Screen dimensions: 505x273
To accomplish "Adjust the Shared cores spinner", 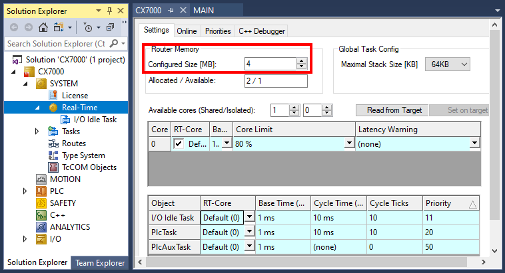I will (294, 110).
